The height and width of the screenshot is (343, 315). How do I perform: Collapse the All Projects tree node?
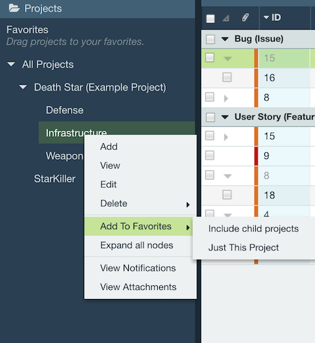[11, 64]
